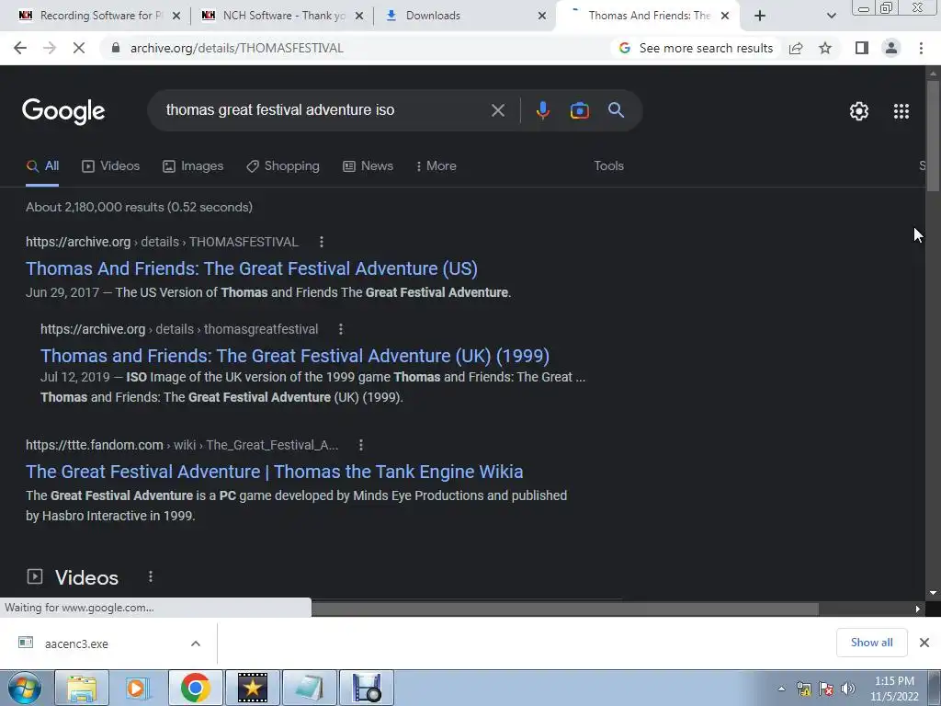Select the All results tab
Screen dimensions: 941x706
coord(42,165)
